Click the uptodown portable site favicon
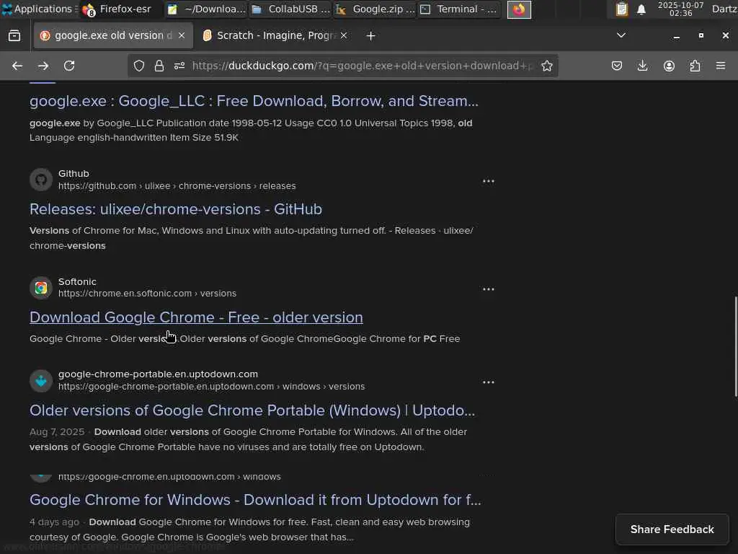738x554 pixels. (x=41, y=381)
